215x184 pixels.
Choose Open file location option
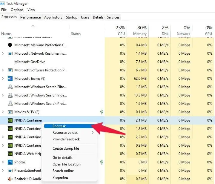point(67,164)
